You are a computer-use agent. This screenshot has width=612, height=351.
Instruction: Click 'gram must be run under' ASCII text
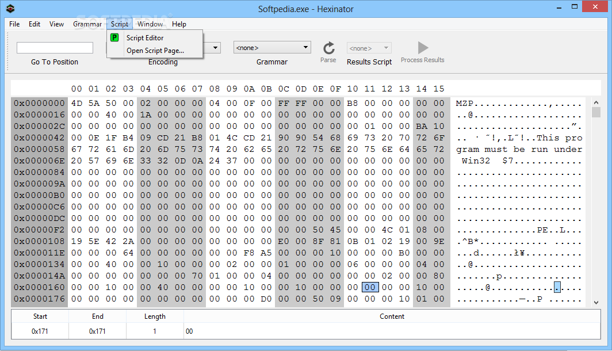519,150
